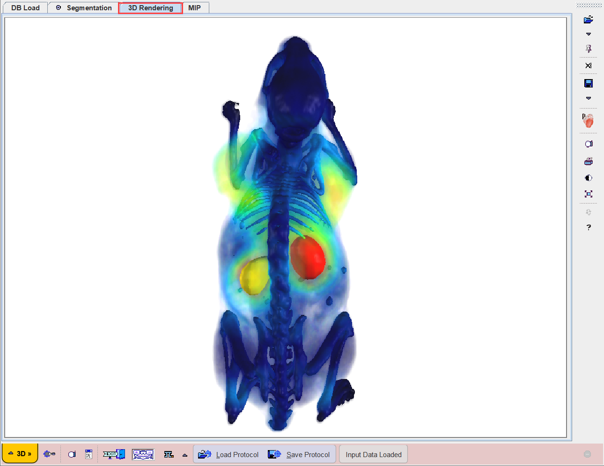
Task: Switch to the MIP tab
Action: [195, 8]
